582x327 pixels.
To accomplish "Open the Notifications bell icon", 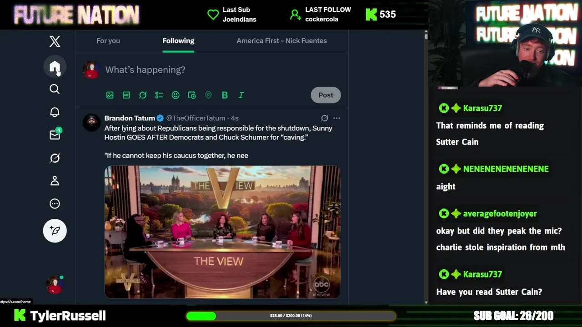I will [x=55, y=112].
